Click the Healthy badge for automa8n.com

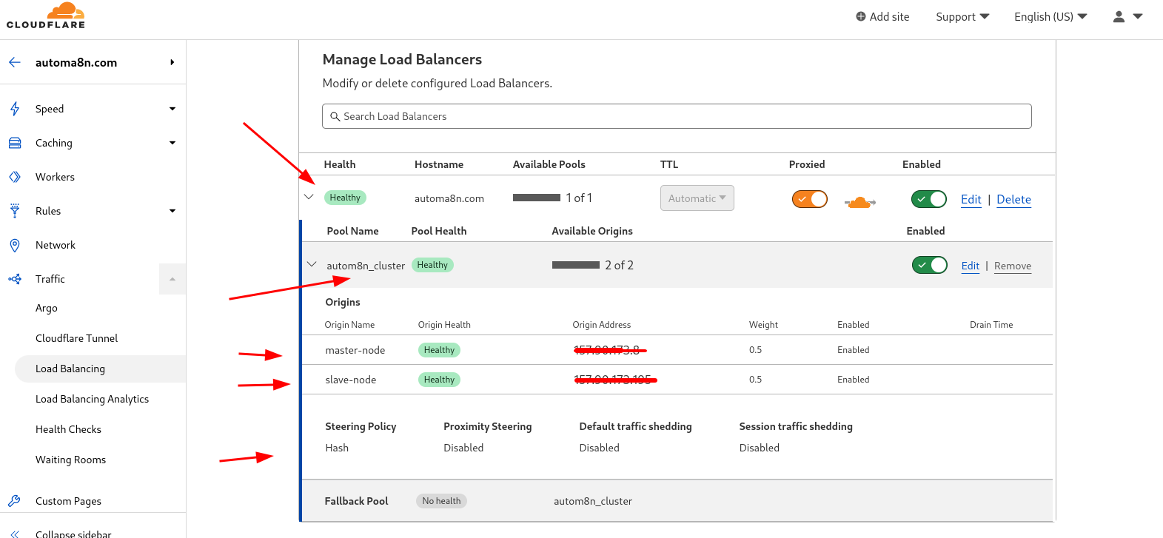click(x=345, y=198)
